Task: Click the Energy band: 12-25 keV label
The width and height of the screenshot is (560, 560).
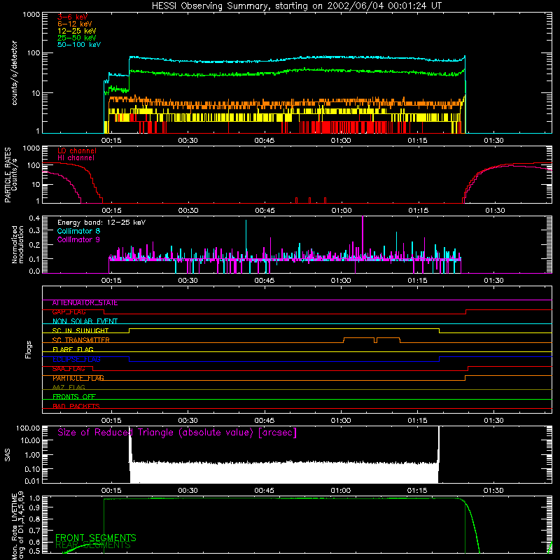Action: coord(101,223)
